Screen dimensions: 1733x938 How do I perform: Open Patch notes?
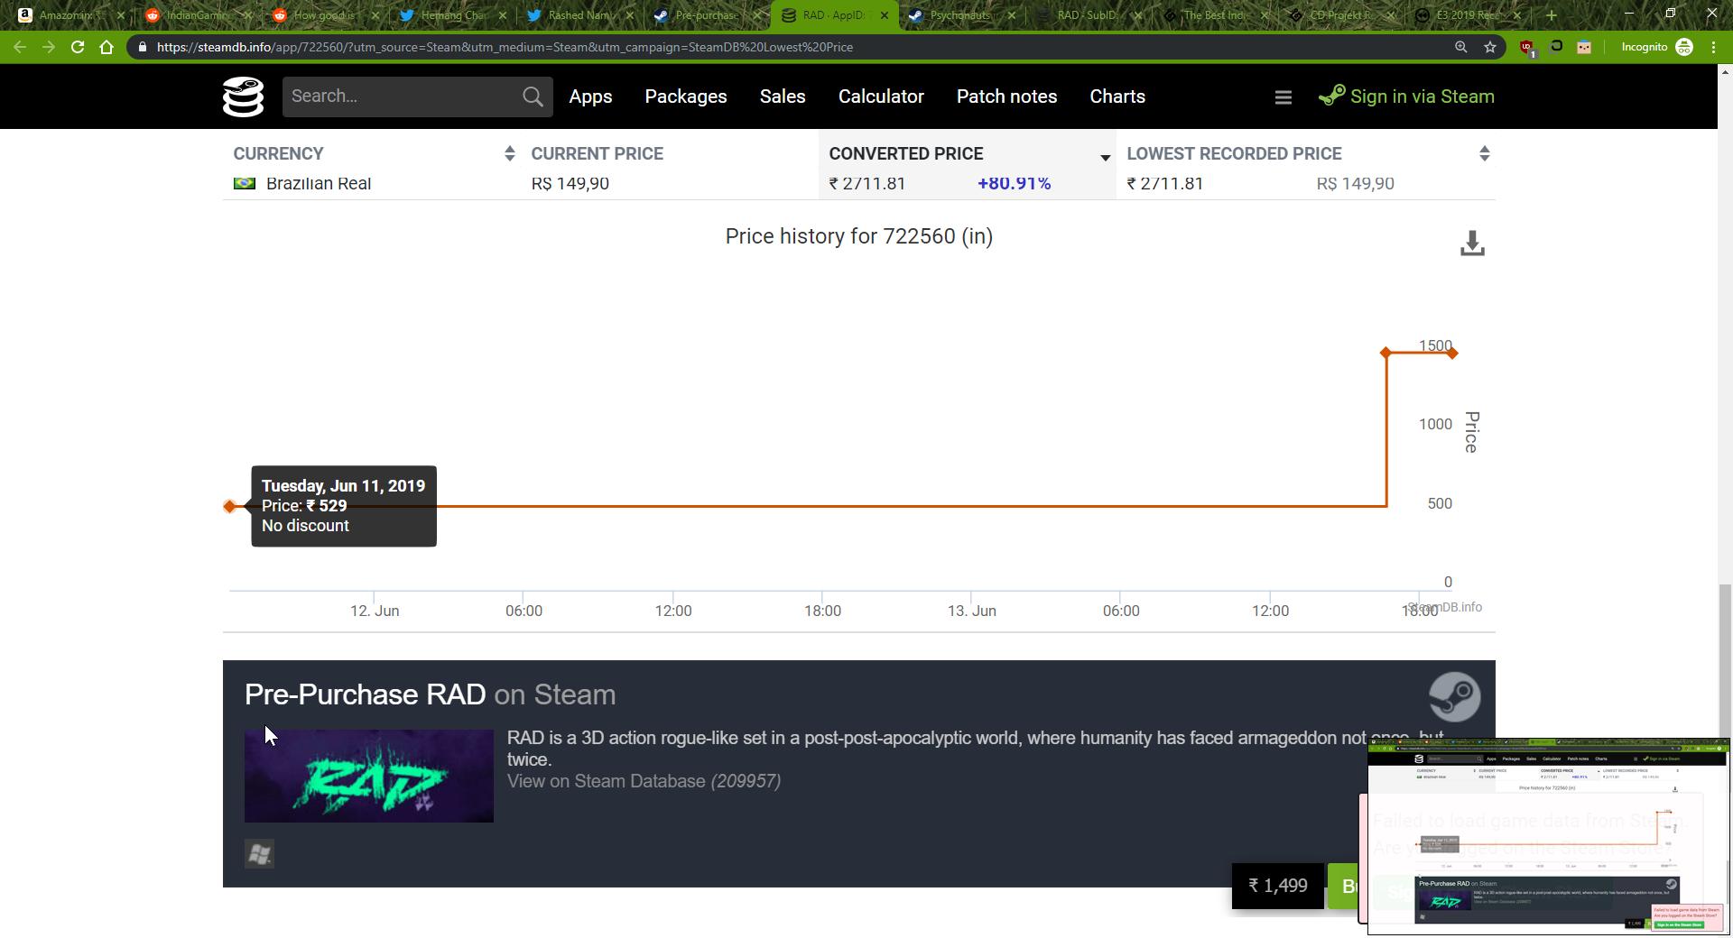coord(1006,97)
